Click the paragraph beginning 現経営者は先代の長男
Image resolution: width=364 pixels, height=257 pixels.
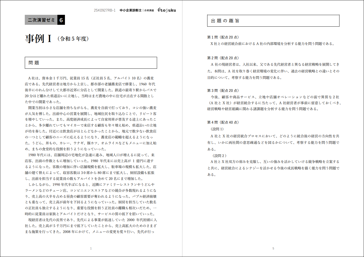tap(91, 226)
